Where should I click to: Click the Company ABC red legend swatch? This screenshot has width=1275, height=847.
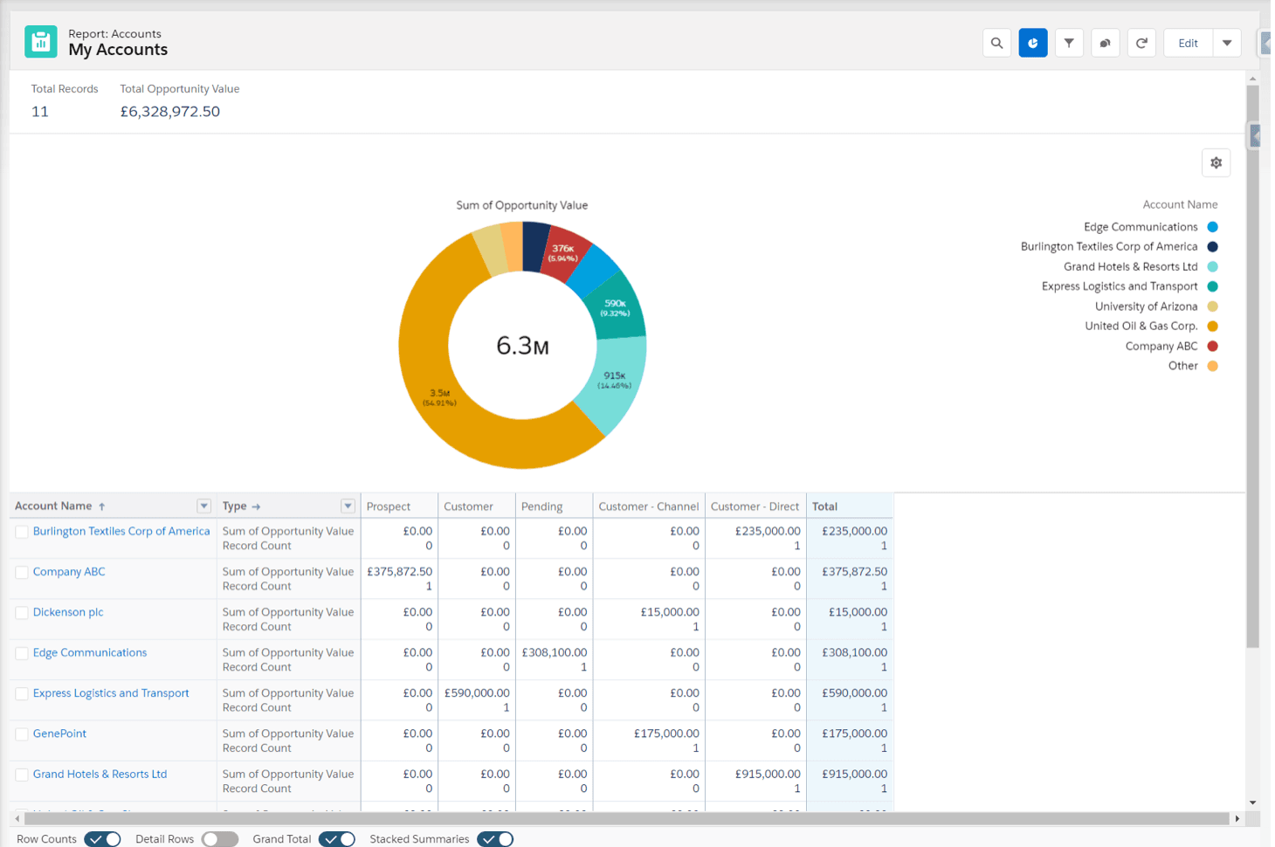tap(1212, 347)
